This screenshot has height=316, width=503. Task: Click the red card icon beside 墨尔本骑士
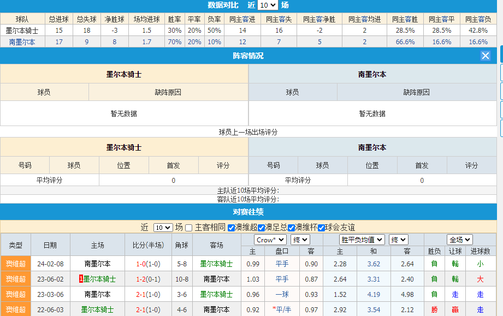[x=81, y=279]
